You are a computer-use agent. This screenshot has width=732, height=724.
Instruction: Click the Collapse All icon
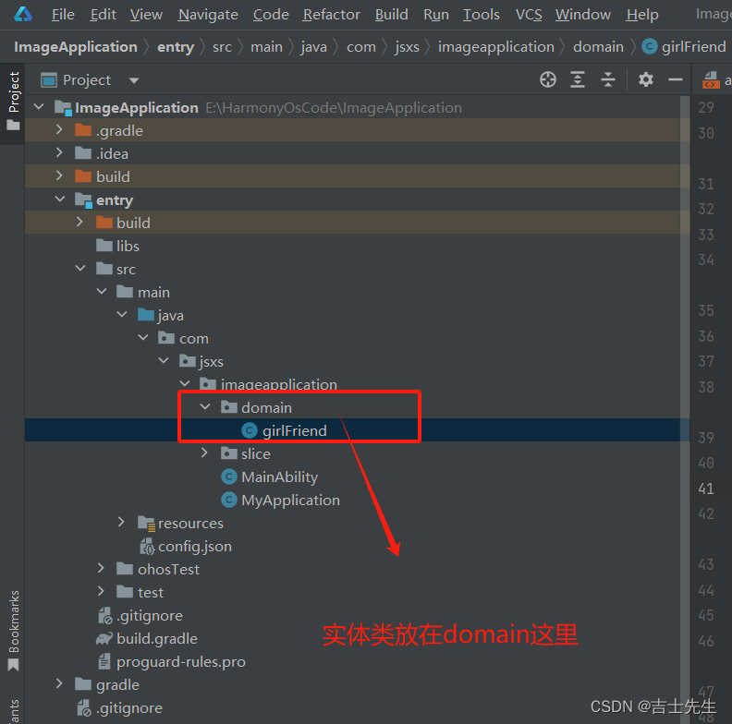pos(607,79)
